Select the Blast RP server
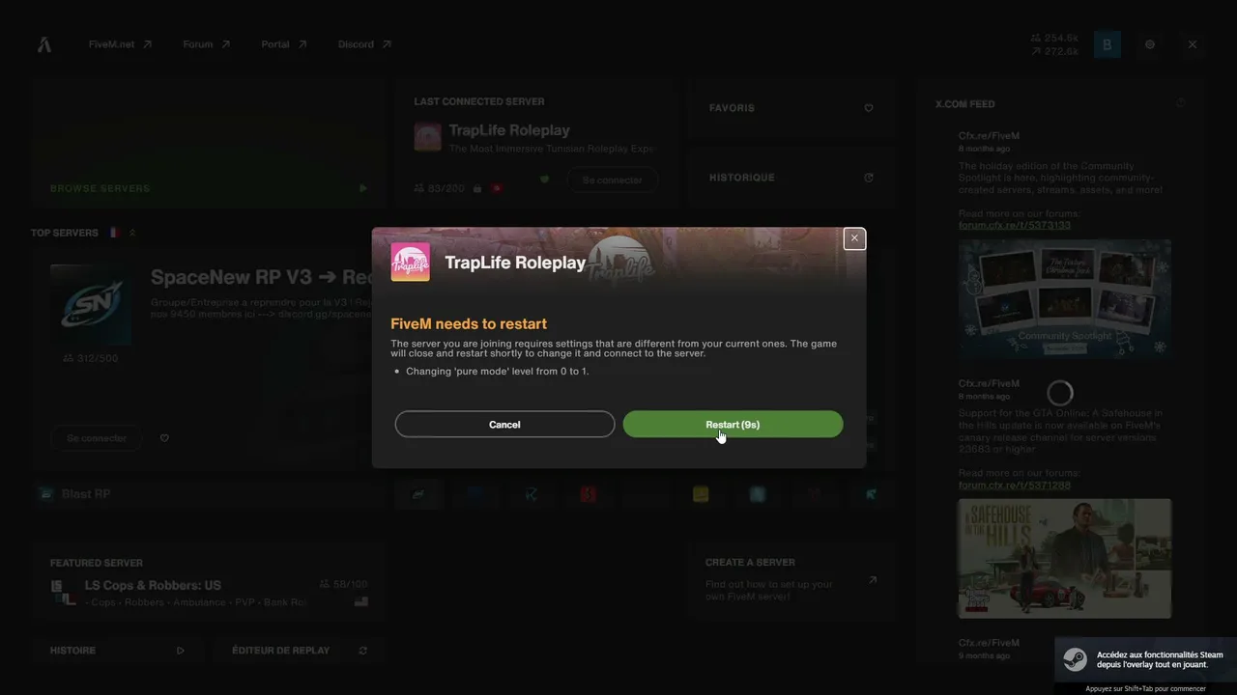The height and width of the screenshot is (695, 1237). (x=209, y=494)
